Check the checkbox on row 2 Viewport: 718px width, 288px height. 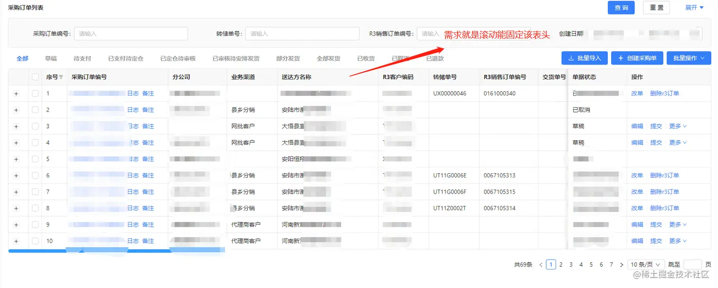(35, 110)
